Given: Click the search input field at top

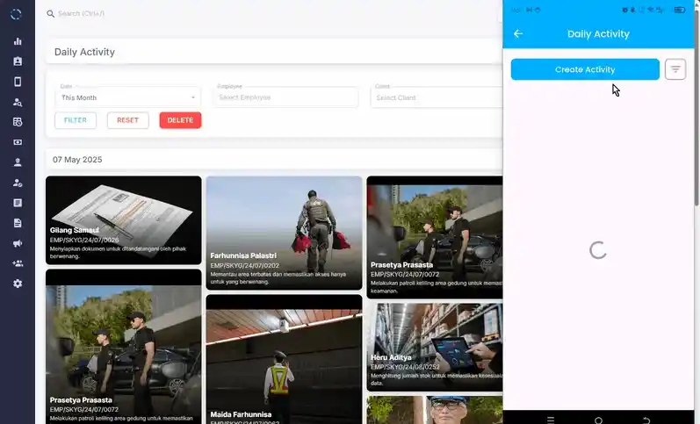Looking at the screenshot, I should [x=176, y=14].
